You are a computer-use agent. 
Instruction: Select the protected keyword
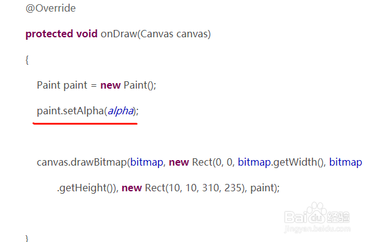pyautogui.click(x=50, y=34)
